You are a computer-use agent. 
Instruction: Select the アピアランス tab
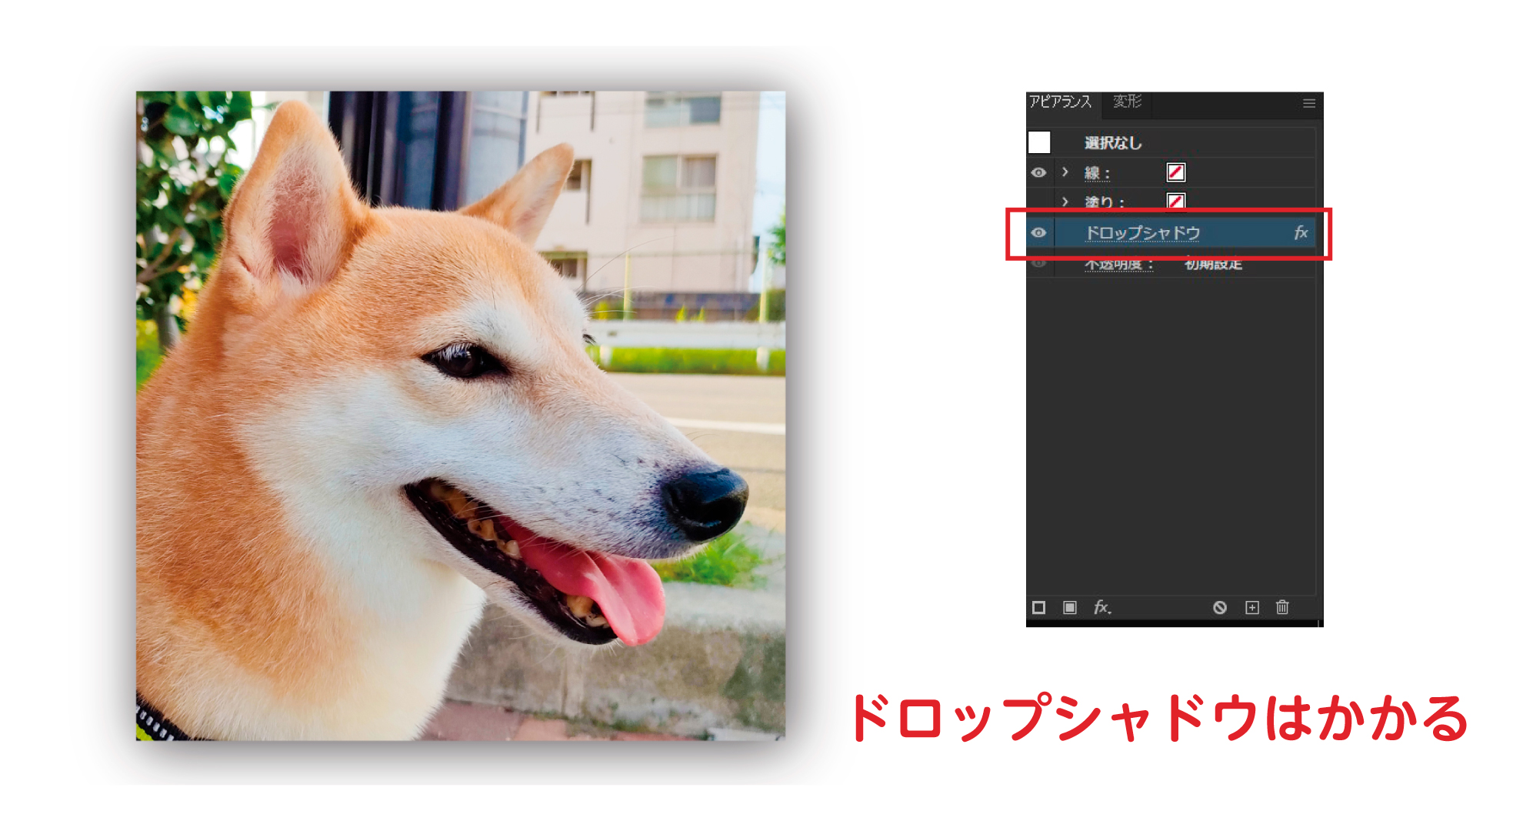tap(1061, 102)
